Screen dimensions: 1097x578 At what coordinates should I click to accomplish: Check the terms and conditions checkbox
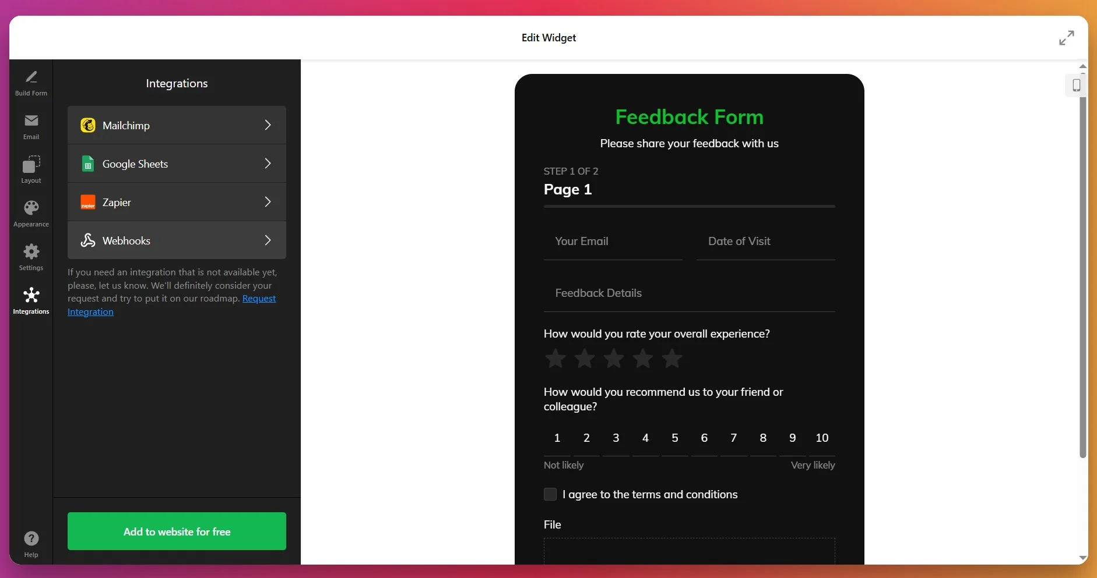tap(550, 494)
